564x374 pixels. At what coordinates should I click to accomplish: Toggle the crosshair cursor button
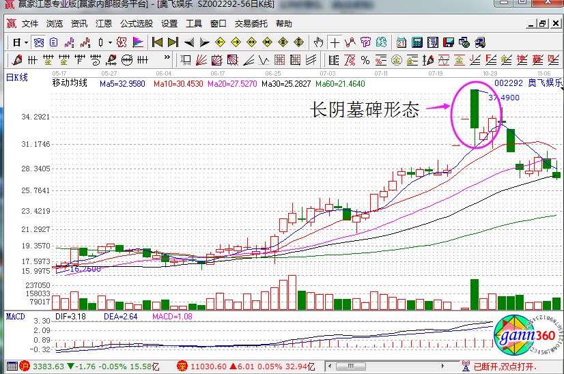tap(335, 42)
